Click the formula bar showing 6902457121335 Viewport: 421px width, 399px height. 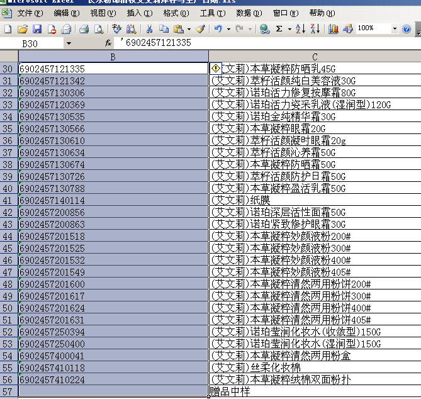click(267, 43)
